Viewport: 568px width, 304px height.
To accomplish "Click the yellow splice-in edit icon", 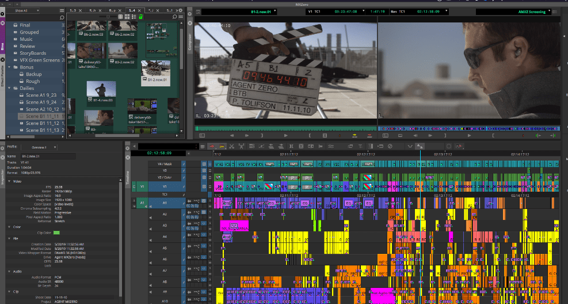I will click(354, 135).
